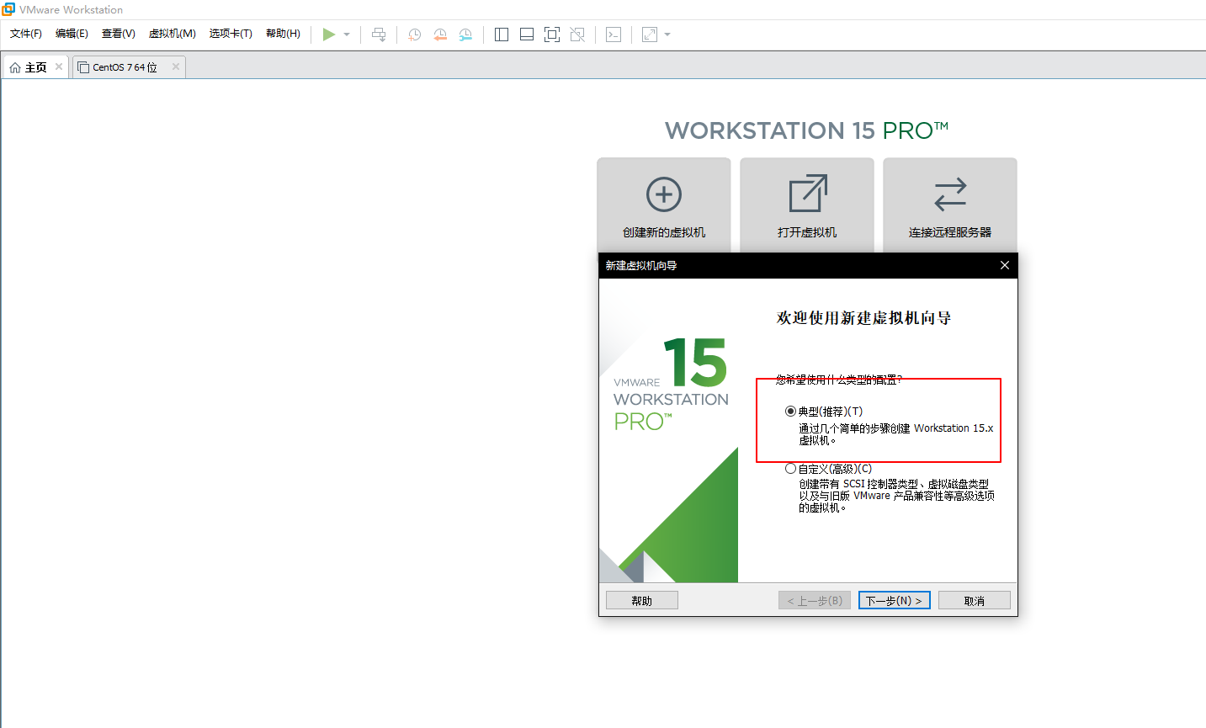The image size is (1206, 728).
Task: Click the stretch guest display icon
Action: pyautogui.click(x=650, y=35)
